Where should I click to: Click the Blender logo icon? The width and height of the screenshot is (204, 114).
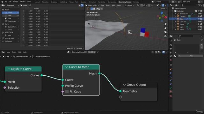(x=2, y=2)
